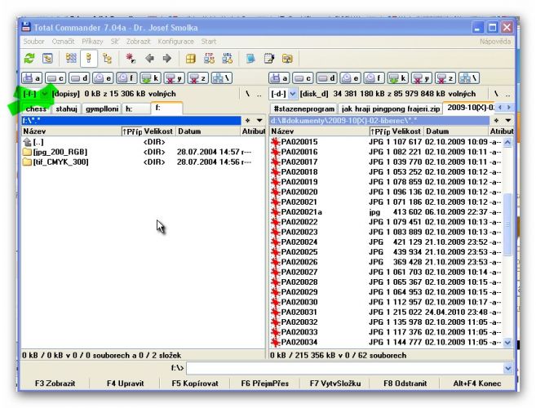Switch to full details view icon
Image resolution: width=536 pixels, height=408 pixels.
point(89,59)
